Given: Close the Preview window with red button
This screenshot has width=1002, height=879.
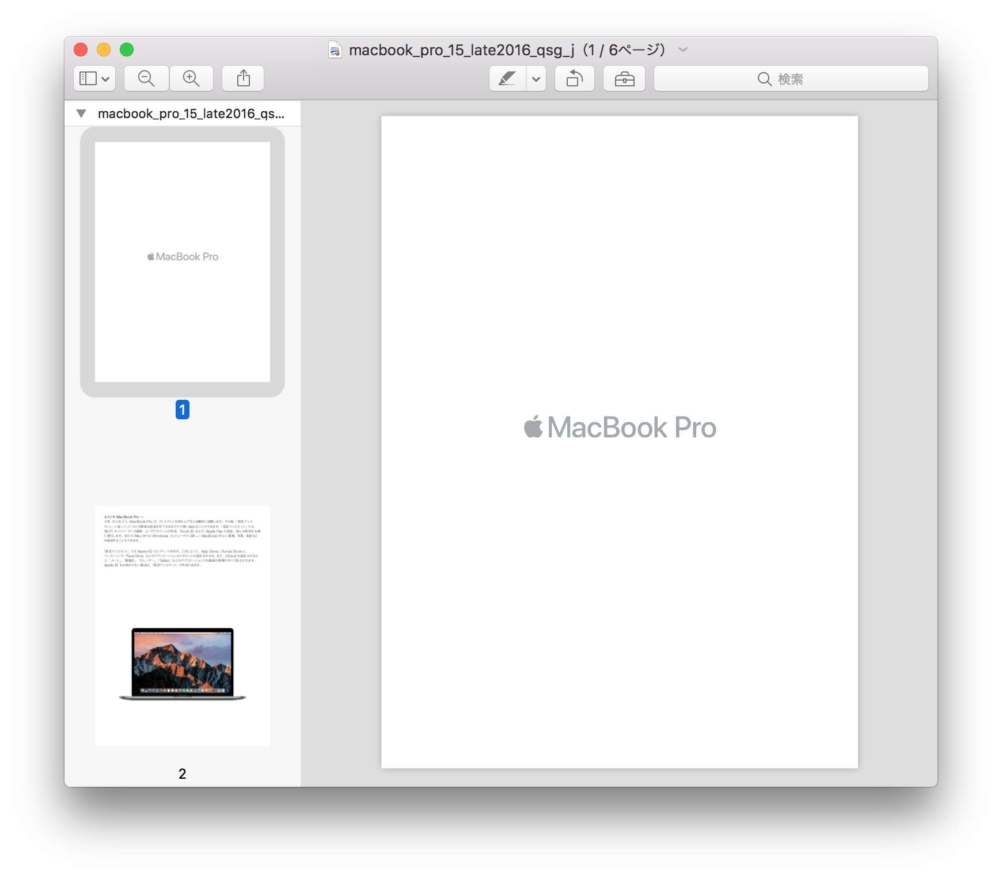Looking at the screenshot, I should point(81,50).
